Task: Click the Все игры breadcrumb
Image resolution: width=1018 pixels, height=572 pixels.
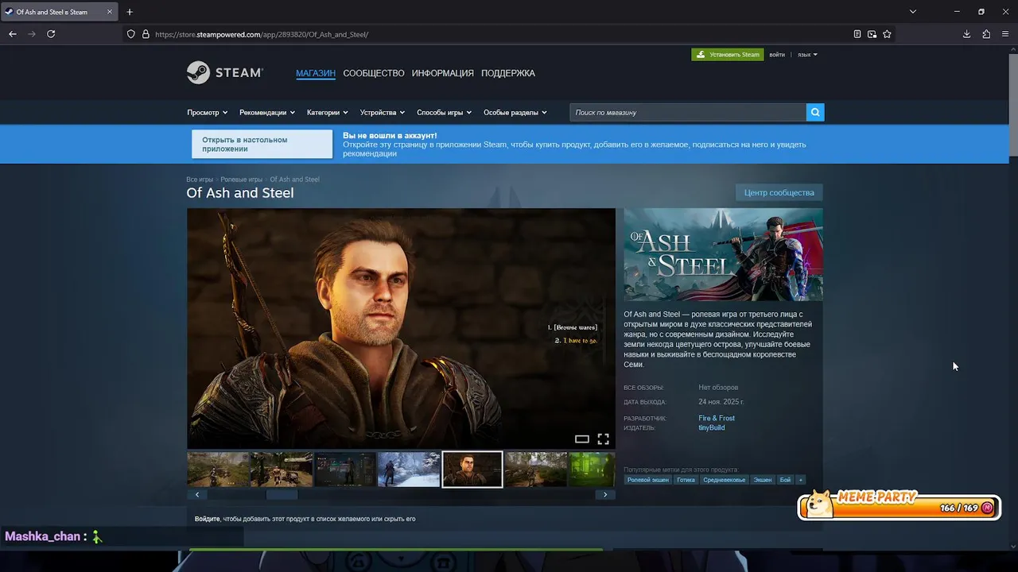Action: click(200, 180)
